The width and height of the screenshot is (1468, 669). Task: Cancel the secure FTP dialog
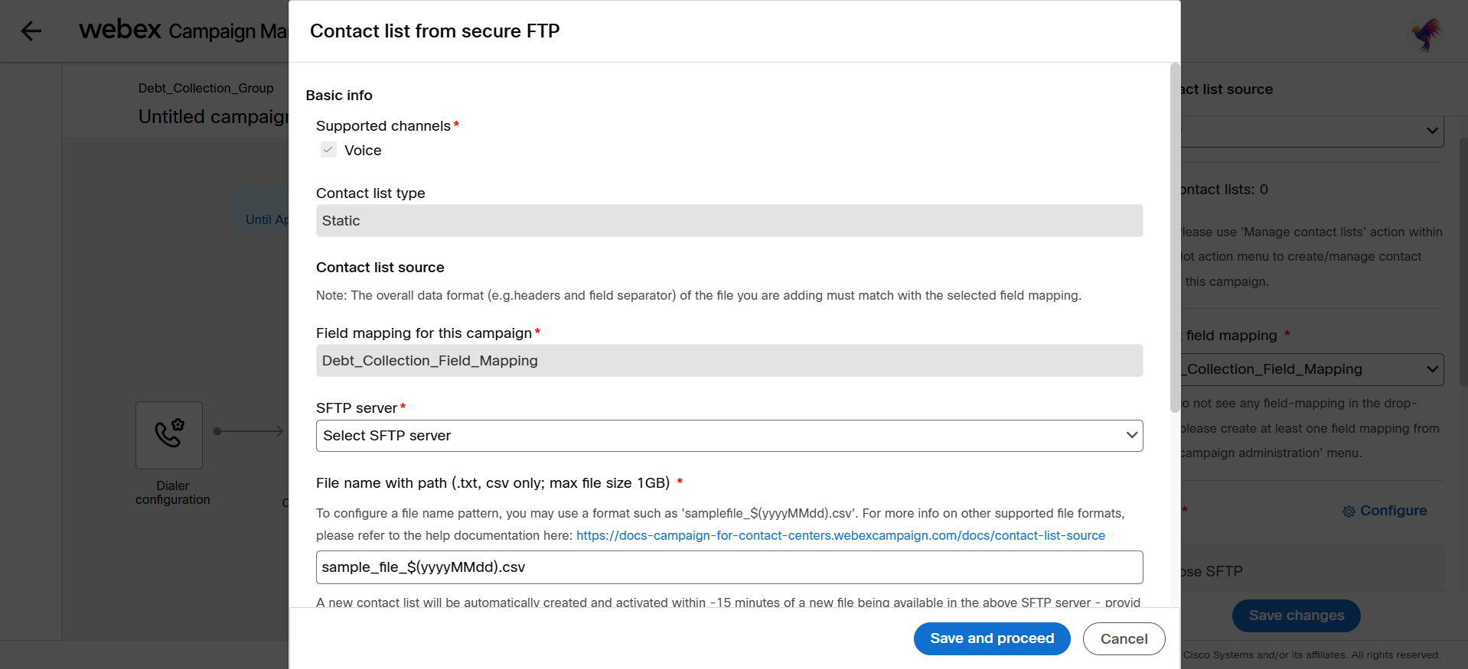click(1123, 638)
